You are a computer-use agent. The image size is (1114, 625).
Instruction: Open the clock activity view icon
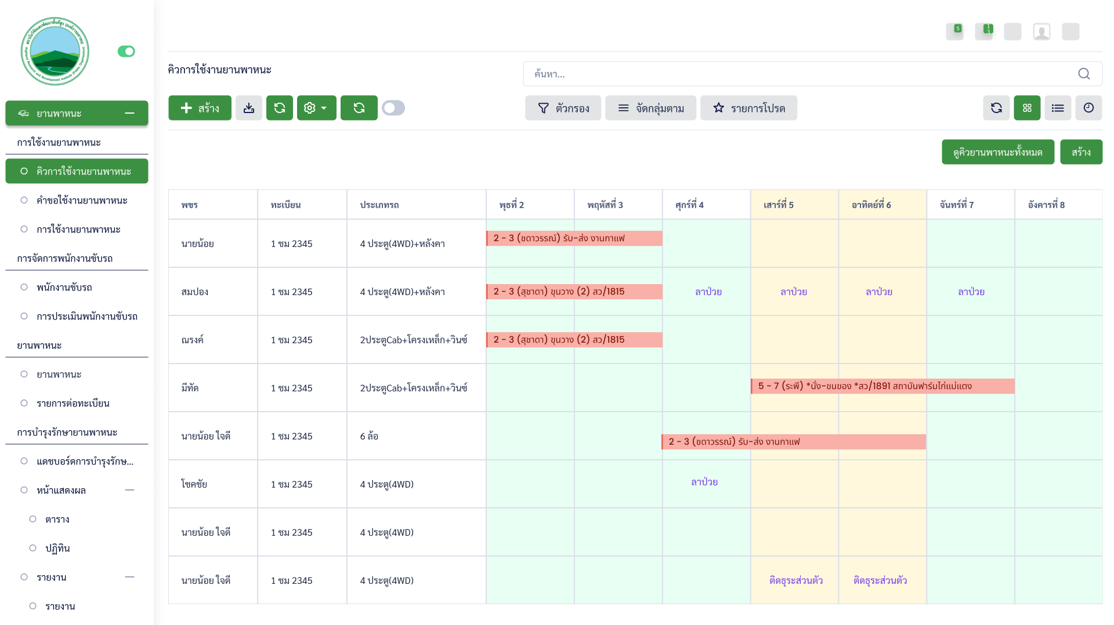(1088, 108)
